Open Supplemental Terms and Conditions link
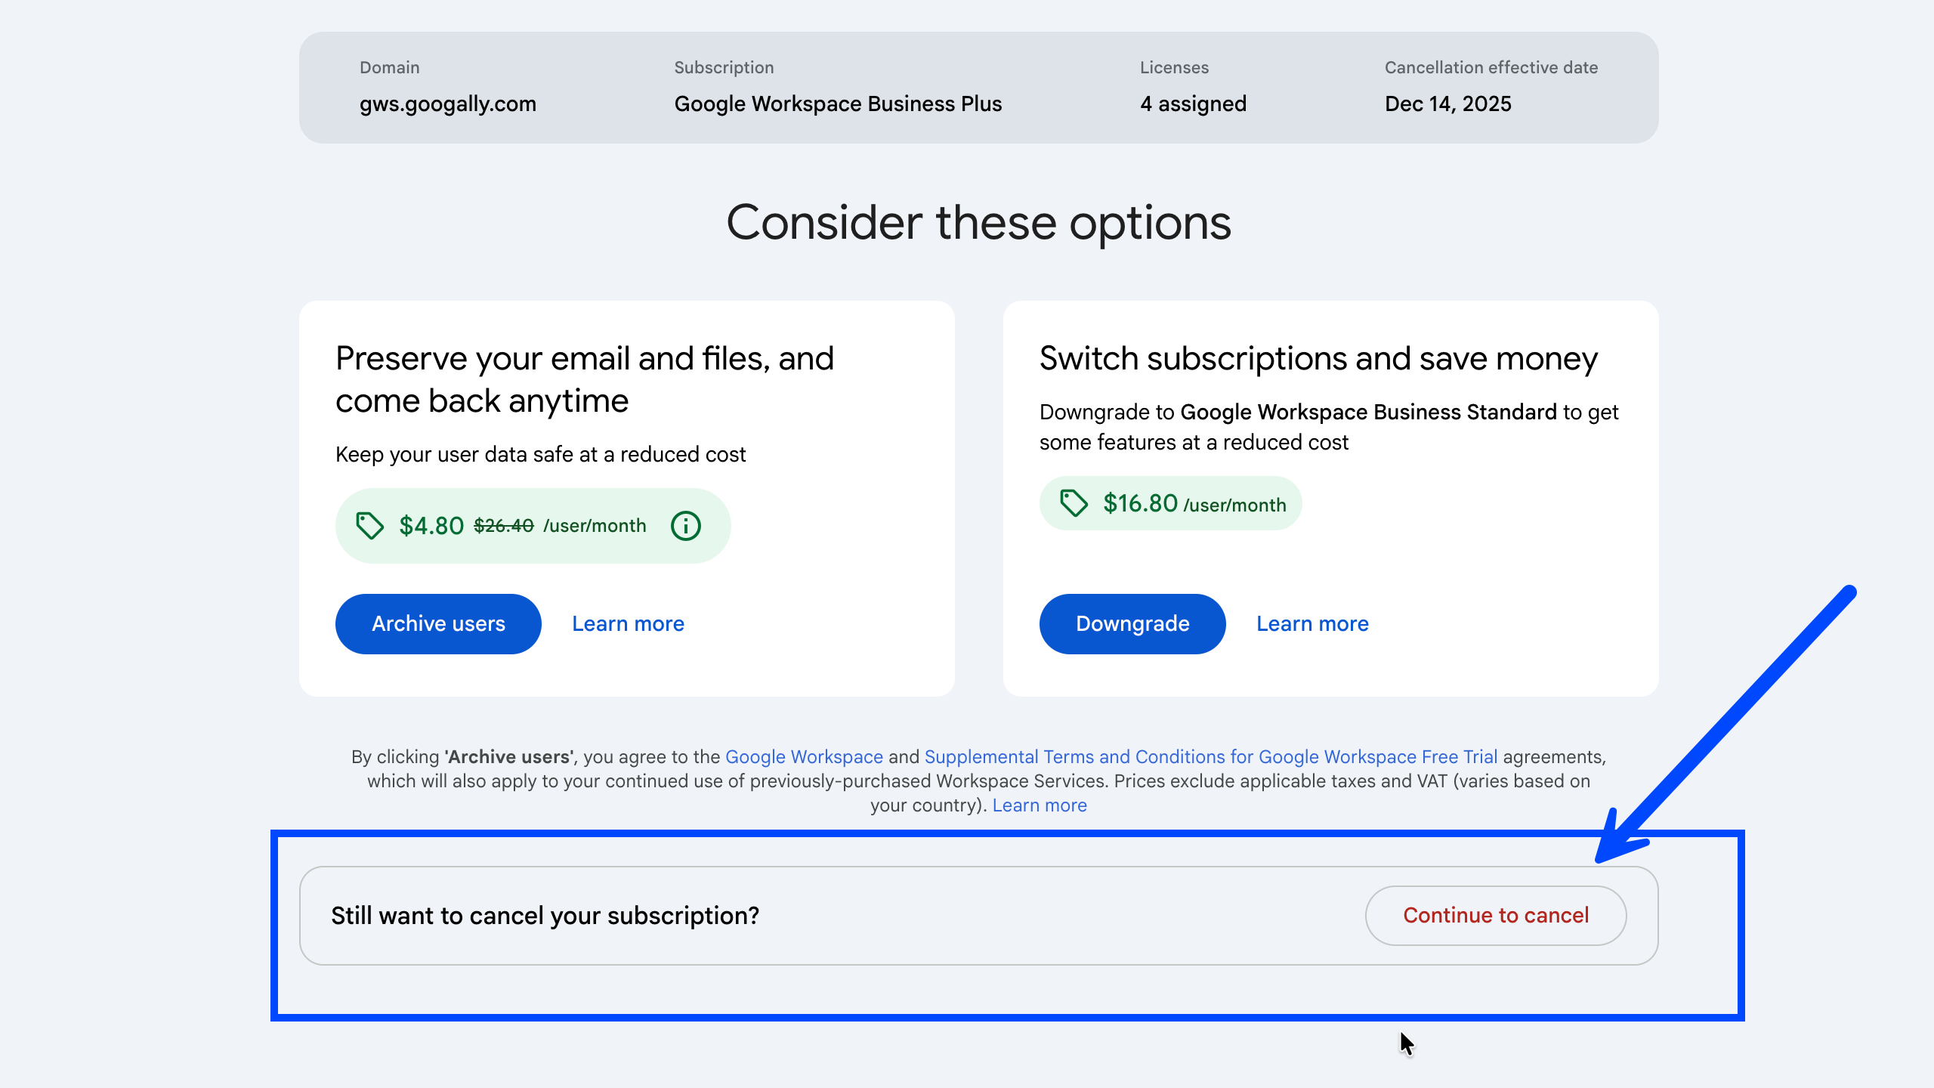The image size is (1934, 1088). (1210, 757)
